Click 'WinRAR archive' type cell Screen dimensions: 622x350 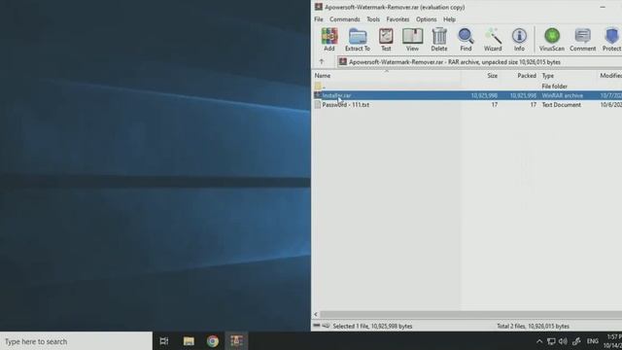coord(562,95)
